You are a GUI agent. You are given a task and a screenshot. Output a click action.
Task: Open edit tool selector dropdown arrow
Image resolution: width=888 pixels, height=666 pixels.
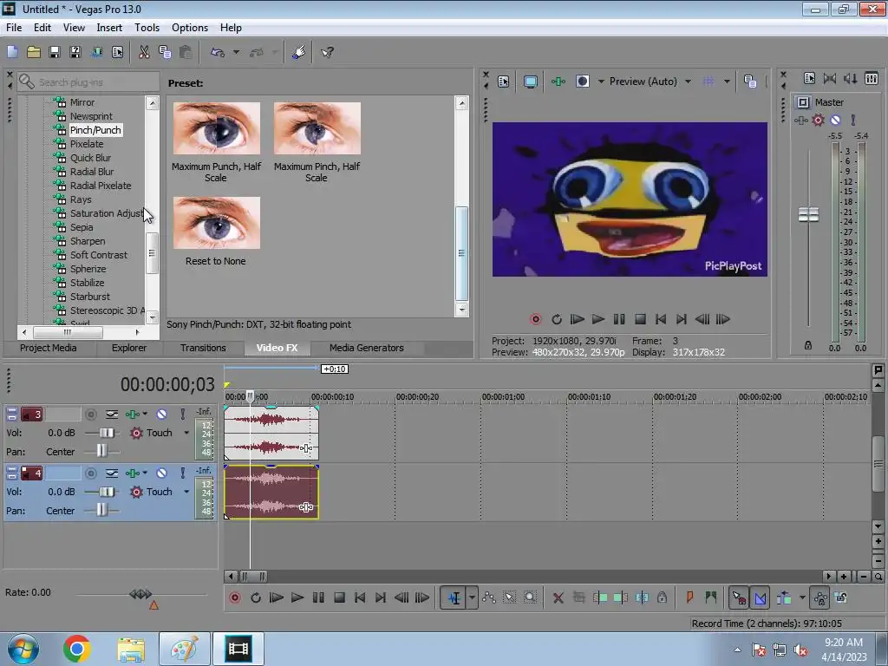pos(472,597)
